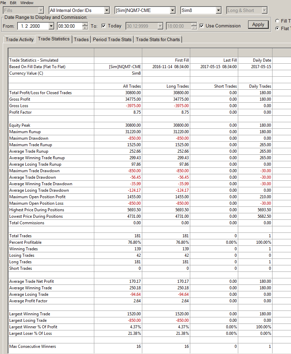Image resolution: width=291 pixels, height=354 pixels.
Task: Toggle the Today checkbox
Action: (x=104, y=26)
